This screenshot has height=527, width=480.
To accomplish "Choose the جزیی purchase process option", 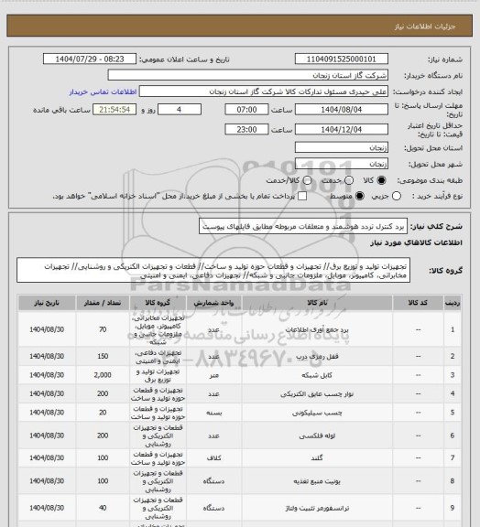I will tap(397, 196).
